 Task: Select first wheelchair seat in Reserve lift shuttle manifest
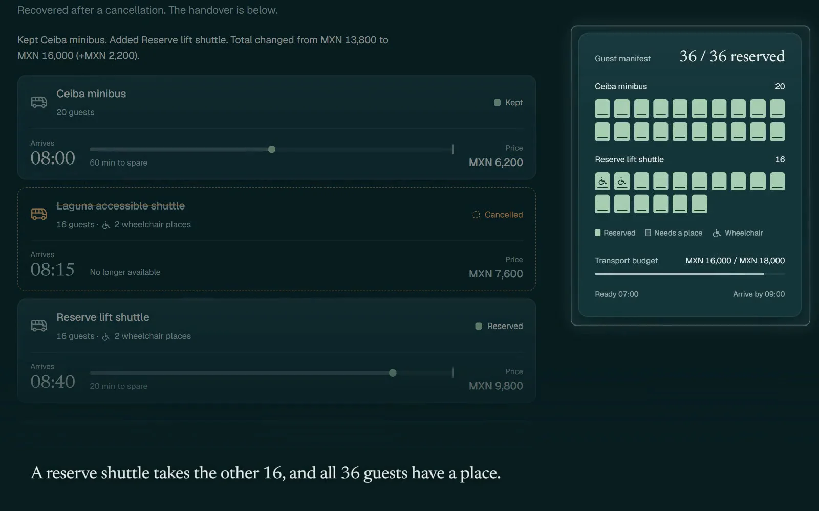coord(602,181)
